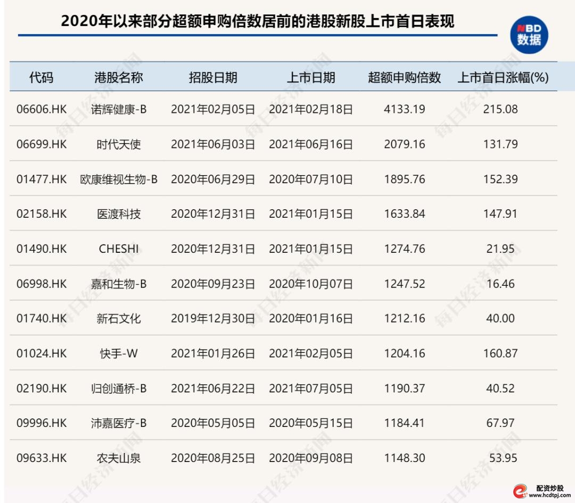Click the 超额申购倍数 column header

(x=405, y=77)
